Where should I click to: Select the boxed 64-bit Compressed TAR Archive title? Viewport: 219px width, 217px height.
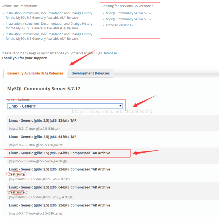coord(59,153)
